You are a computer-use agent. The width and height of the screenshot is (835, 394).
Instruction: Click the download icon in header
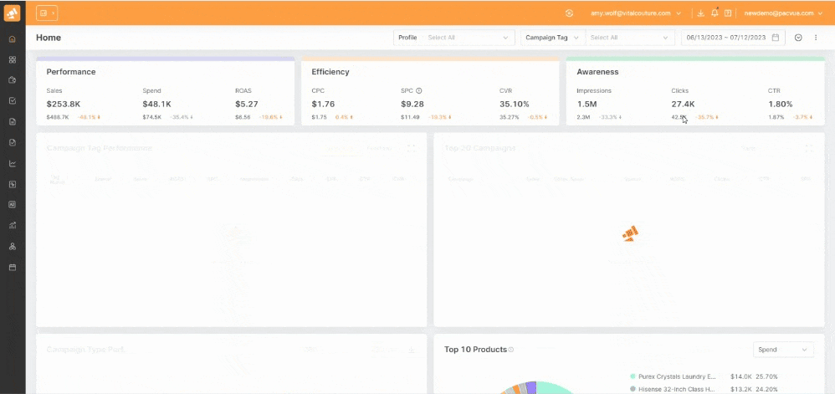[700, 13]
